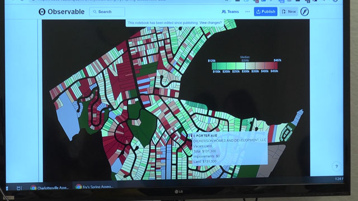Click the Observable logo icon
Image resolution: width=358 pixels, height=201 pixels.
coord(42,12)
